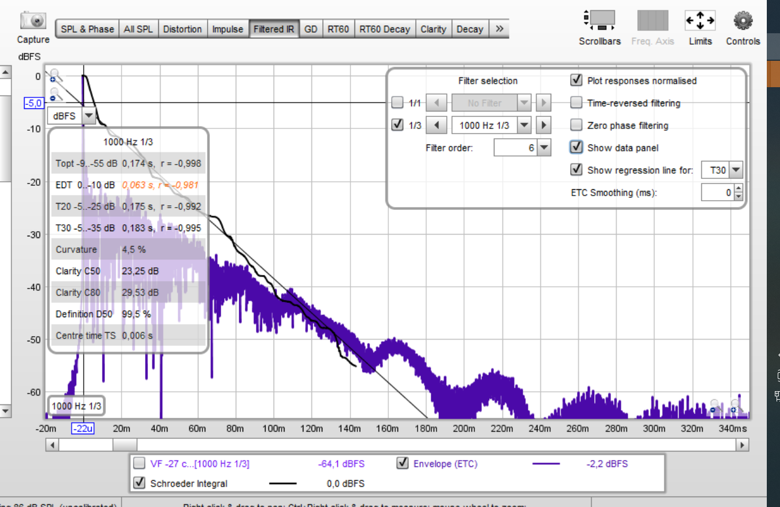This screenshot has height=507, width=780.
Task: Open the RT60 Decay tab
Action: click(385, 29)
